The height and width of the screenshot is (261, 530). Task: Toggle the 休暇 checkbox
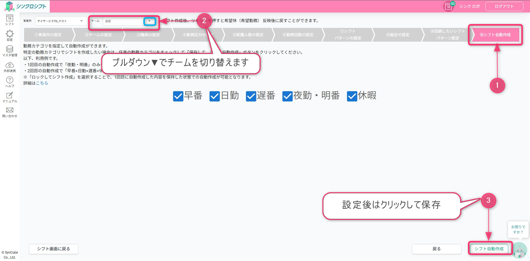[352, 96]
